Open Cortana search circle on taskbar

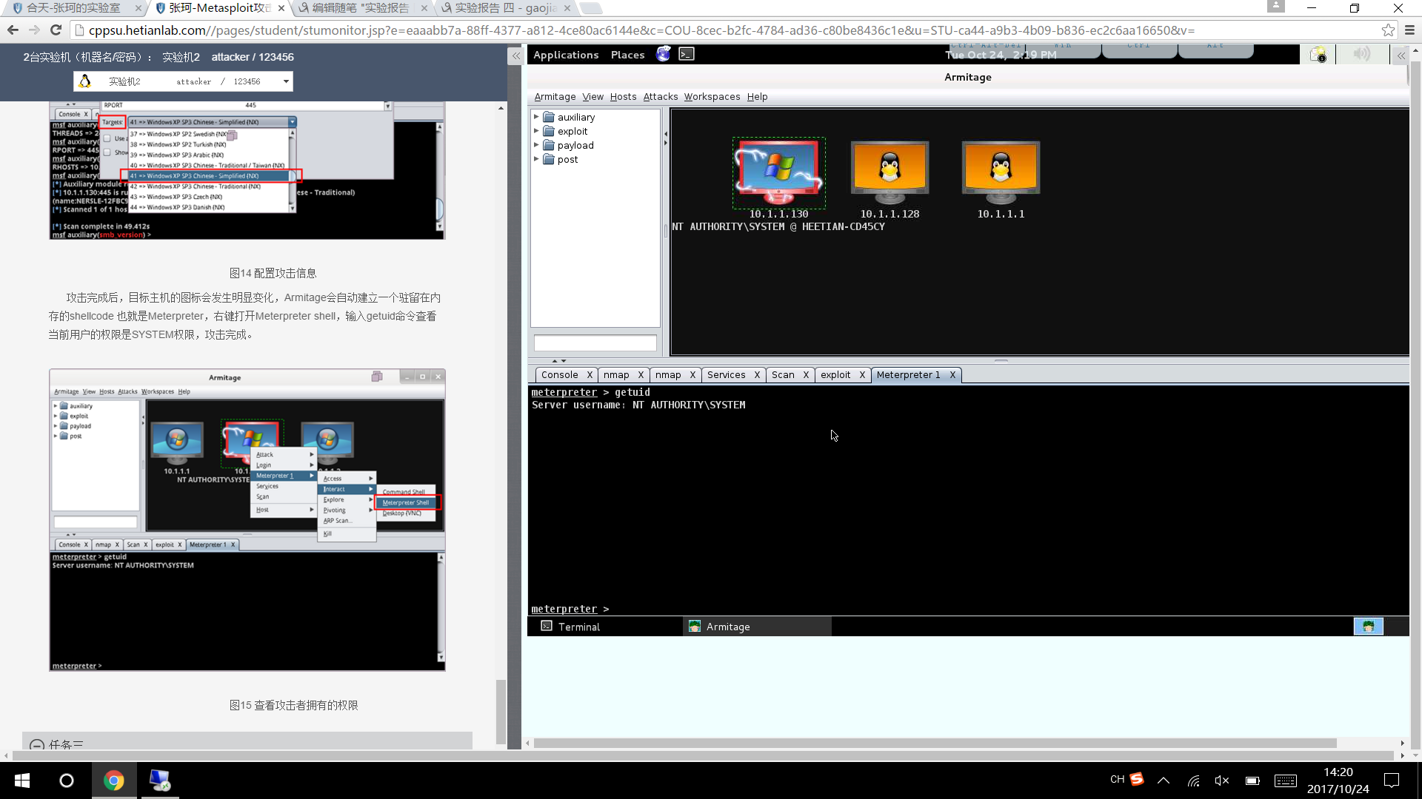click(x=67, y=781)
